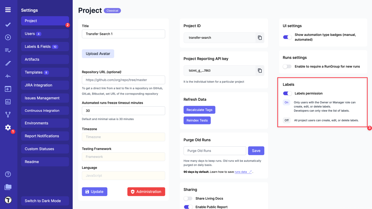Click the help question mark icon

pos(8,174)
